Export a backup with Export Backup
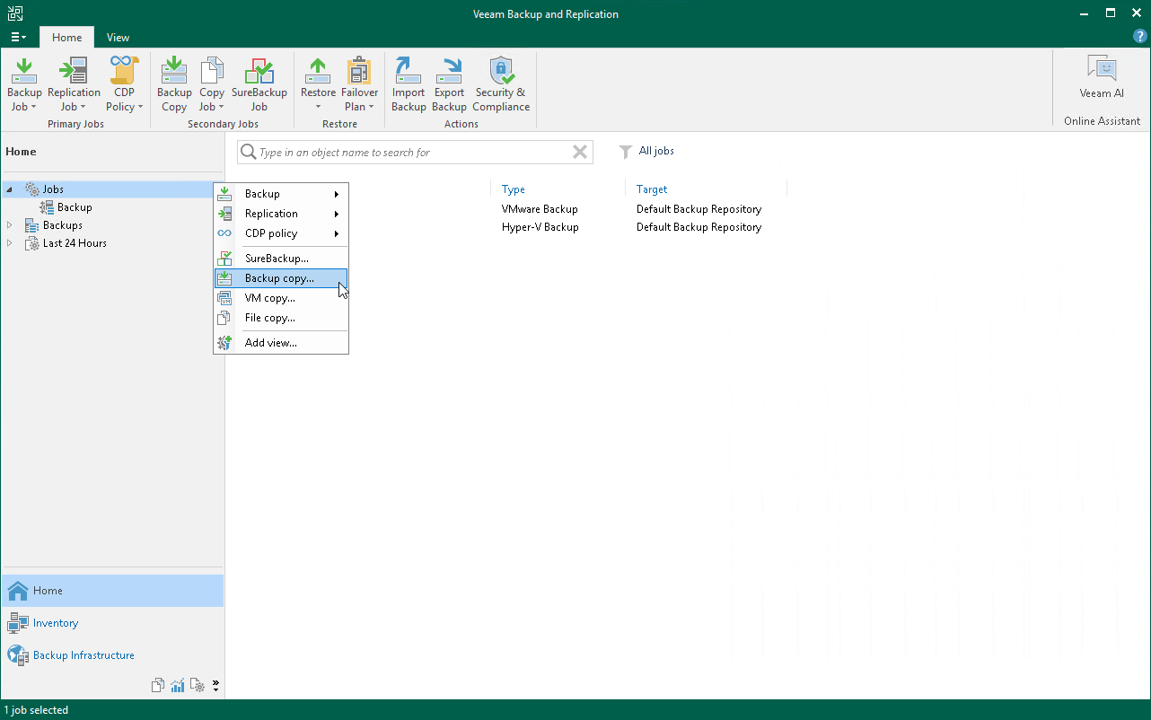The width and height of the screenshot is (1151, 720). pyautogui.click(x=449, y=81)
